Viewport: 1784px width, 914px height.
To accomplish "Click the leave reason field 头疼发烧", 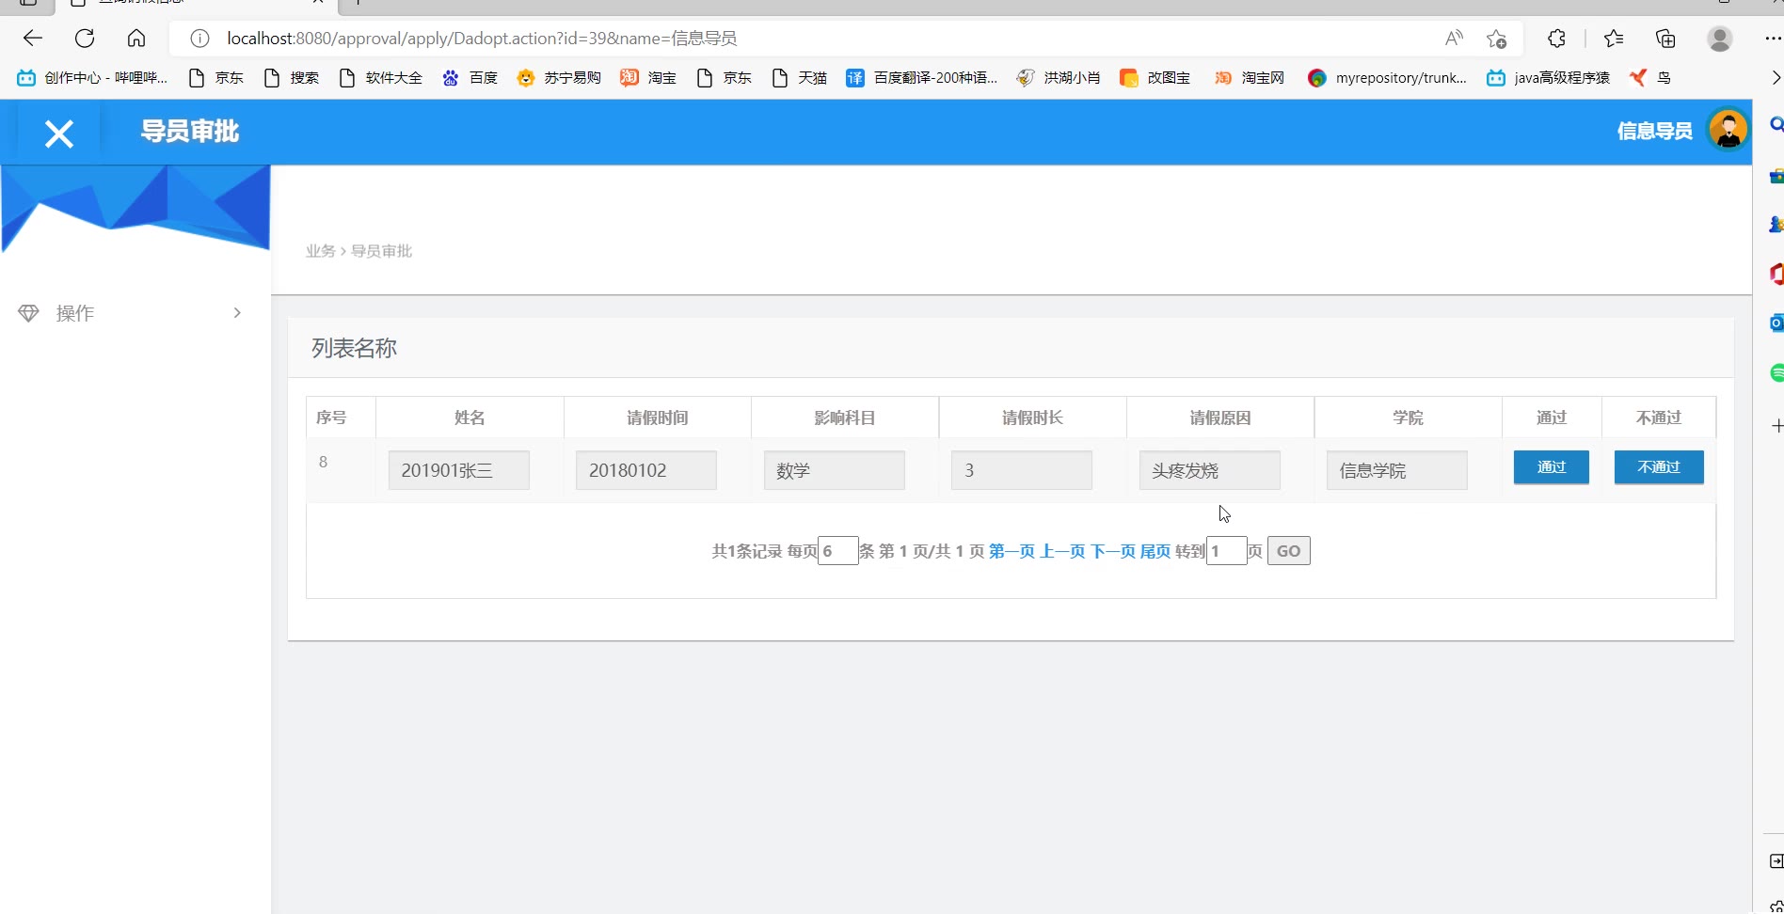I will (1210, 470).
